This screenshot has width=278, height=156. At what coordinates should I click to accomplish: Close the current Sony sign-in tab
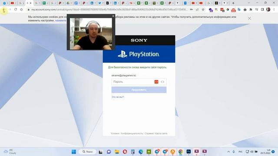(x=30, y=3)
